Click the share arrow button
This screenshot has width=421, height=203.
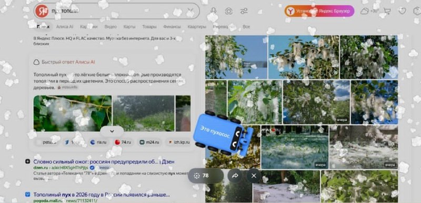[235, 176]
